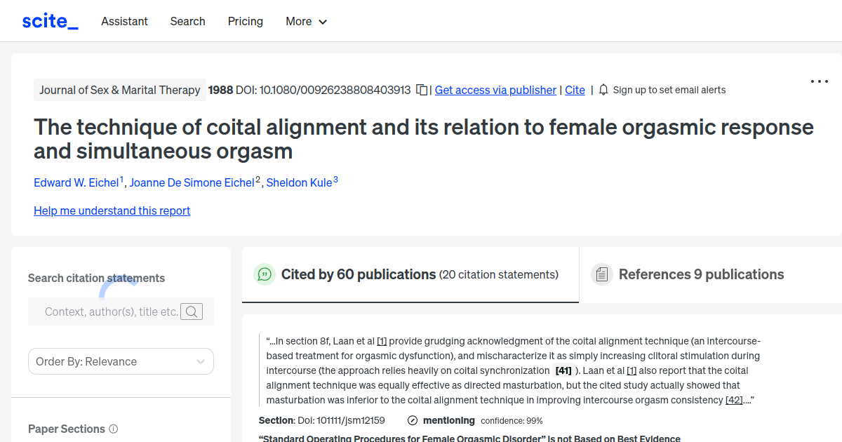The width and height of the screenshot is (842, 442).
Task: Open the More navigation dropdown
Action: click(306, 21)
